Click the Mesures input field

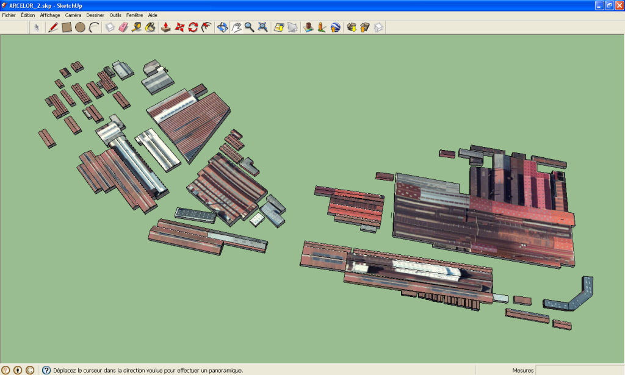coord(579,370)
